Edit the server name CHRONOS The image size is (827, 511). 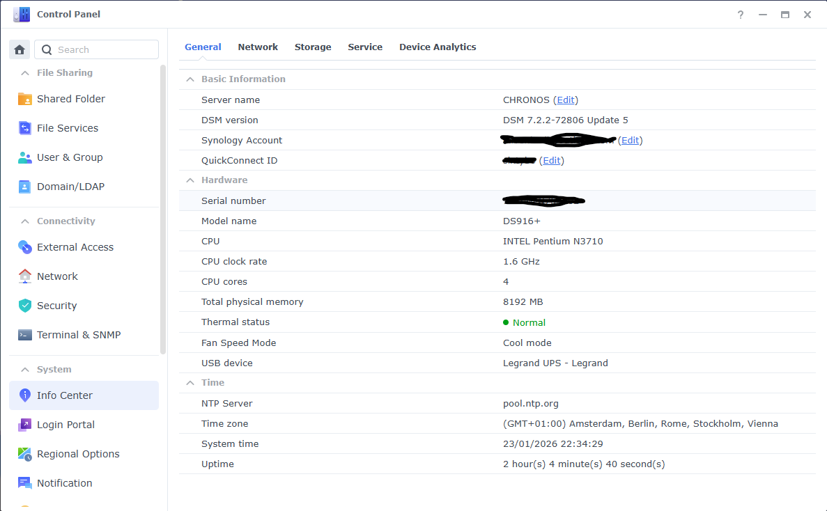coord(566,100)
